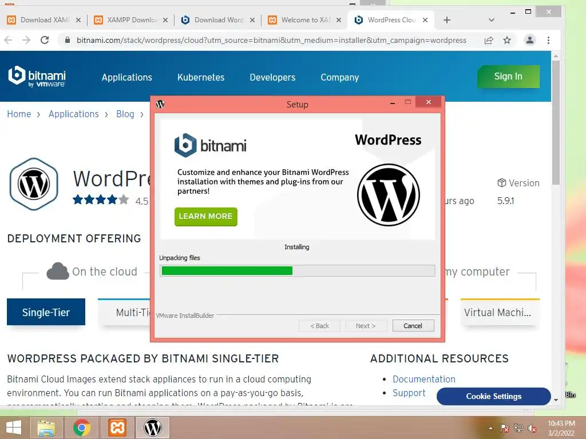Show hidden tray icons arrow
Viewport: 586px width, 439px height.
pos(490,428)
